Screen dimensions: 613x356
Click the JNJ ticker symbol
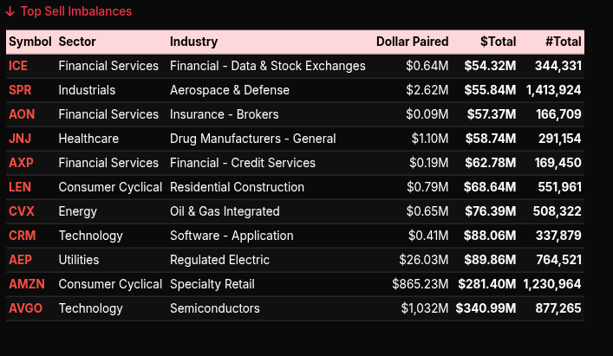pos(19,139)
